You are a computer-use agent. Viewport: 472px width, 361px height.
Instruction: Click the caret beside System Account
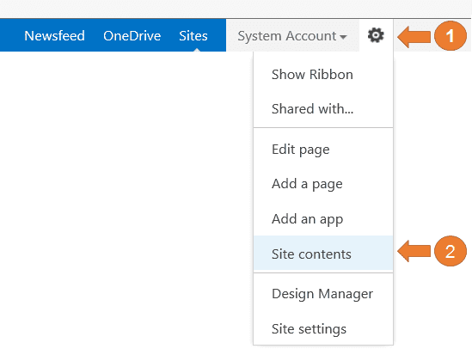coord(343,37)
